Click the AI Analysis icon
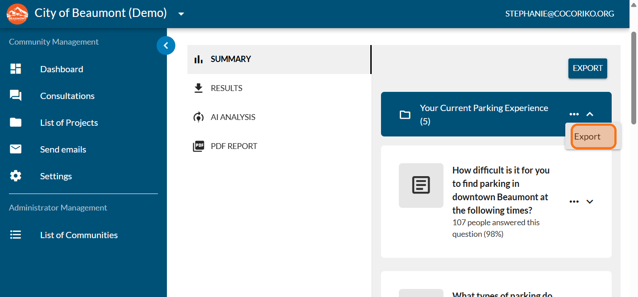 pos(198,117)
